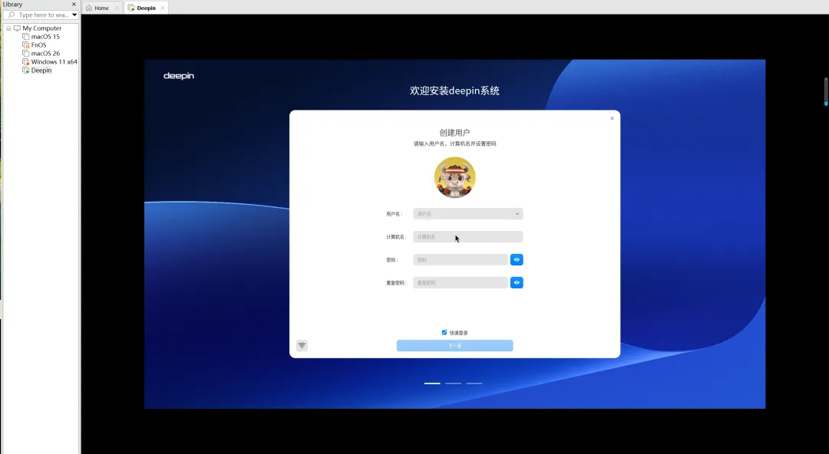Click the library search field

(40, 15)
